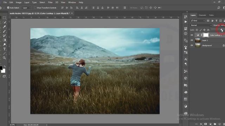Select the Color Lookup layer mask thumbnail

click(x=206, y=35)
